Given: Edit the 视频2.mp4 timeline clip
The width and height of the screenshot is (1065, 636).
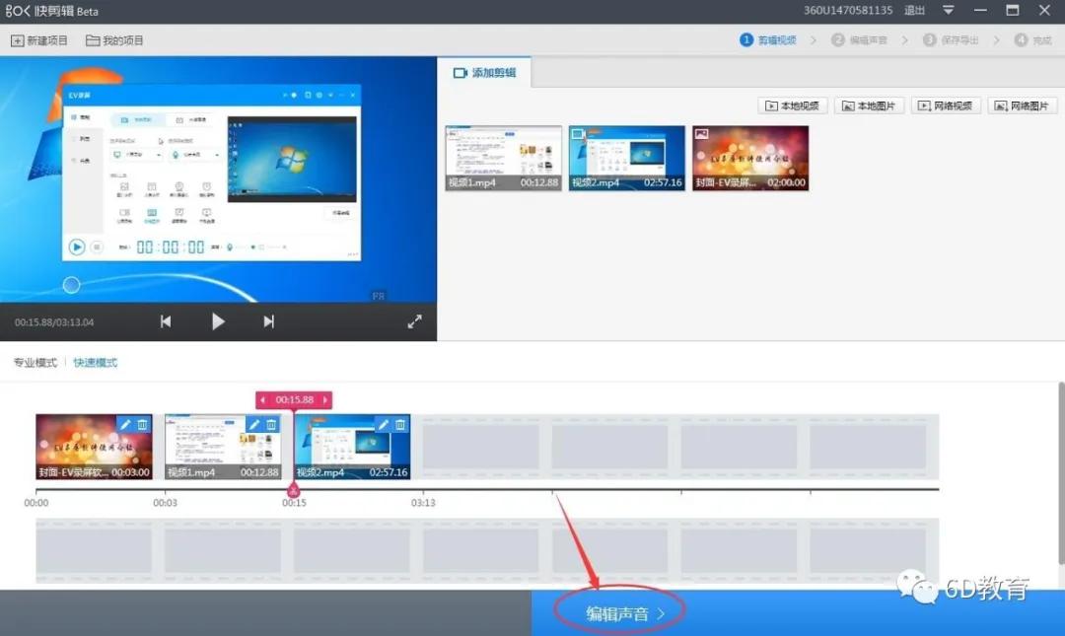Looking at the screenshot, I should tap(383, 425).
